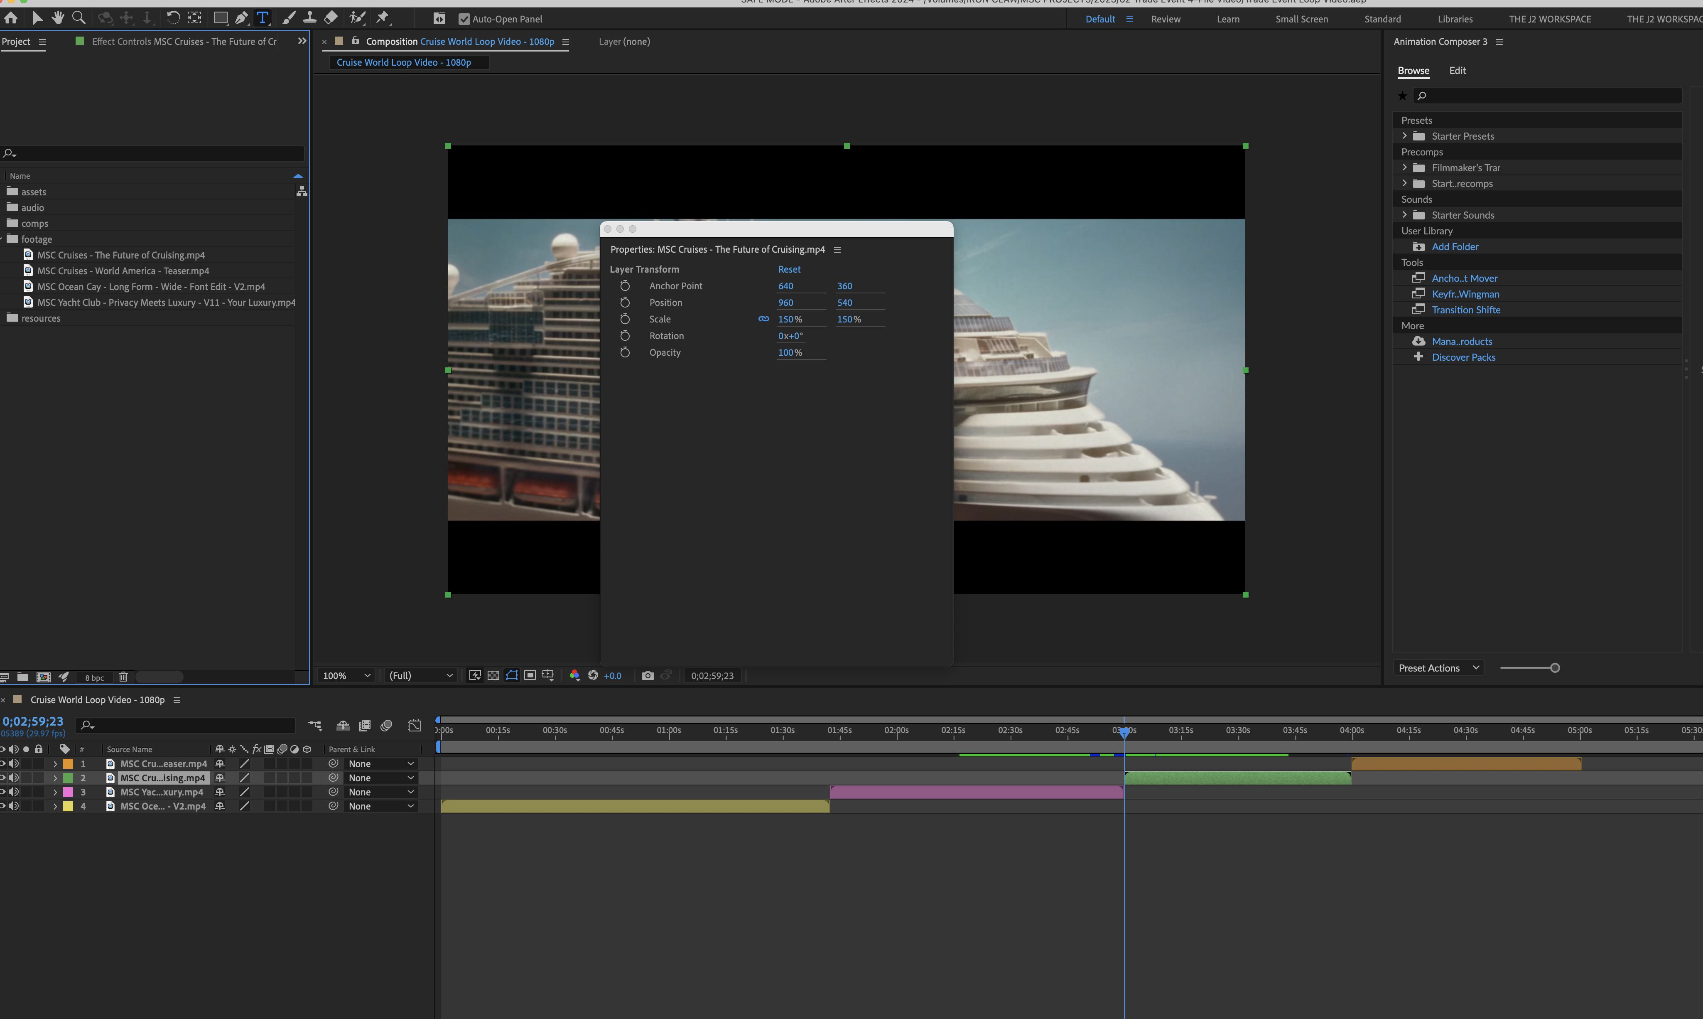Expand the Starter Presets folder
The height and width of the screenshot is (1019, 1703).
pos(1404,136)
